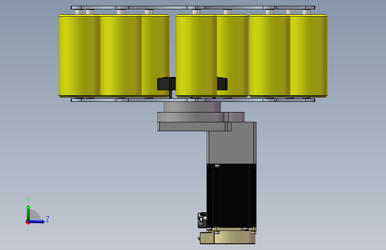The width and height of the screenshot is (386, 250).
Task: Select the rightmost yellow cylinder
Action: coord(309,56)
